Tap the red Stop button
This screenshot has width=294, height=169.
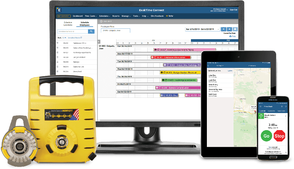[279, 136]
